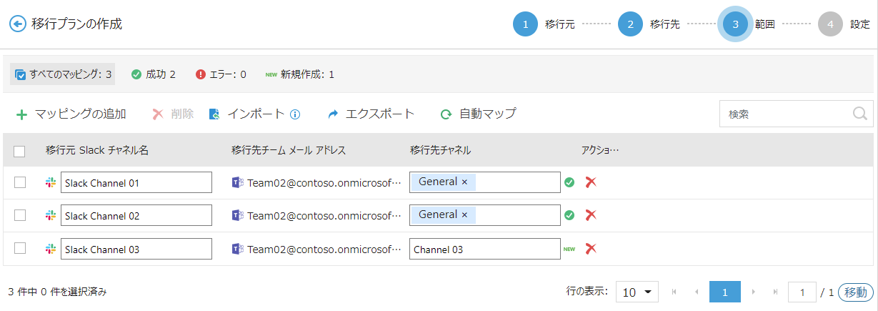Click Team02 address in Slack Channel 02 row
Image resolution: width=878 pixels, height=311 pixels.
pos(324,216)
